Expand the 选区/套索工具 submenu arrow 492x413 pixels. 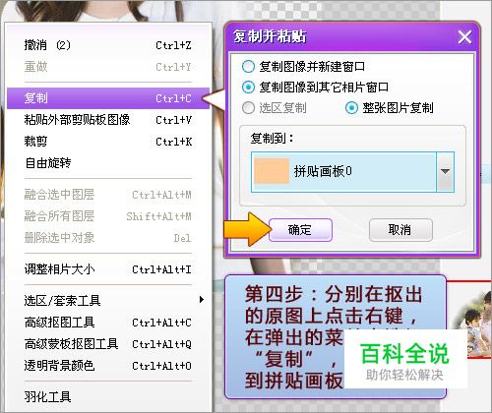202,300
